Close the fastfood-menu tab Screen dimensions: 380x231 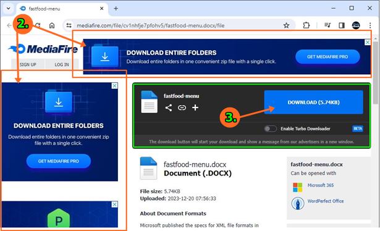[102, 9]
